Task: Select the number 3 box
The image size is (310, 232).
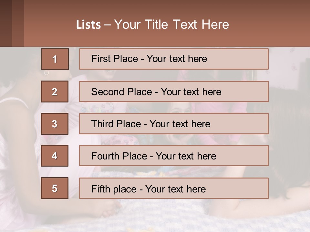Action: point(55,124)
